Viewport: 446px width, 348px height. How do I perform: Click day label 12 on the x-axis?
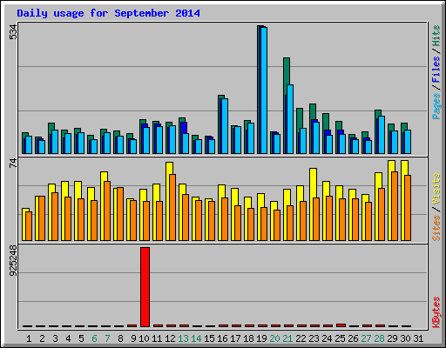click(x=170, y=338)
